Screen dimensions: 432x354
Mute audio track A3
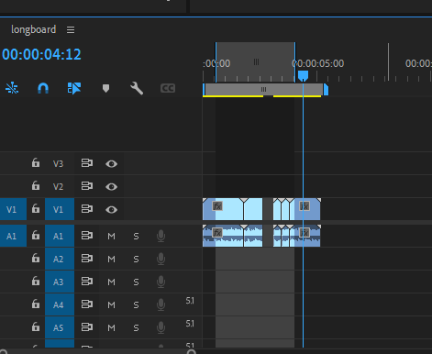pyautogui.click(x=111, y=282)
